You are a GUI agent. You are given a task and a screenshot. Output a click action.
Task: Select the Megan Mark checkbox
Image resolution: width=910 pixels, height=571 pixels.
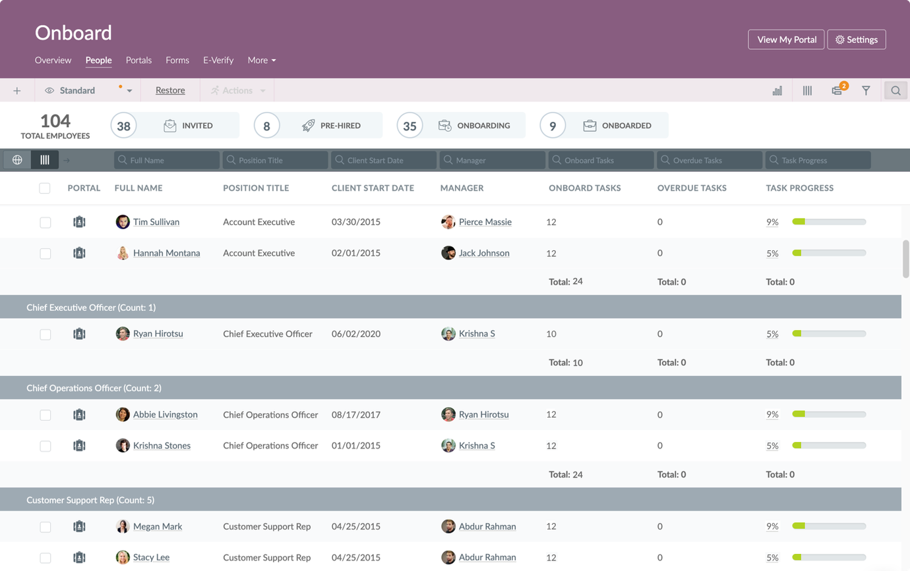45,527
